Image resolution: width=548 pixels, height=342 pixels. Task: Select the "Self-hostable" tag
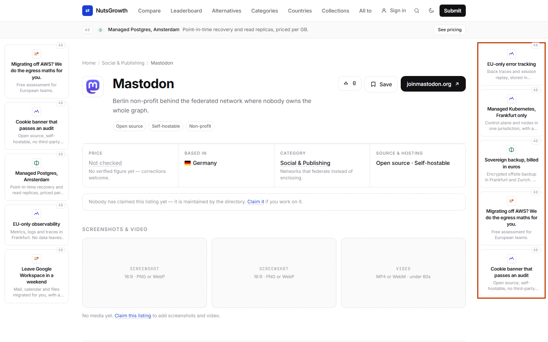[166, 126]
